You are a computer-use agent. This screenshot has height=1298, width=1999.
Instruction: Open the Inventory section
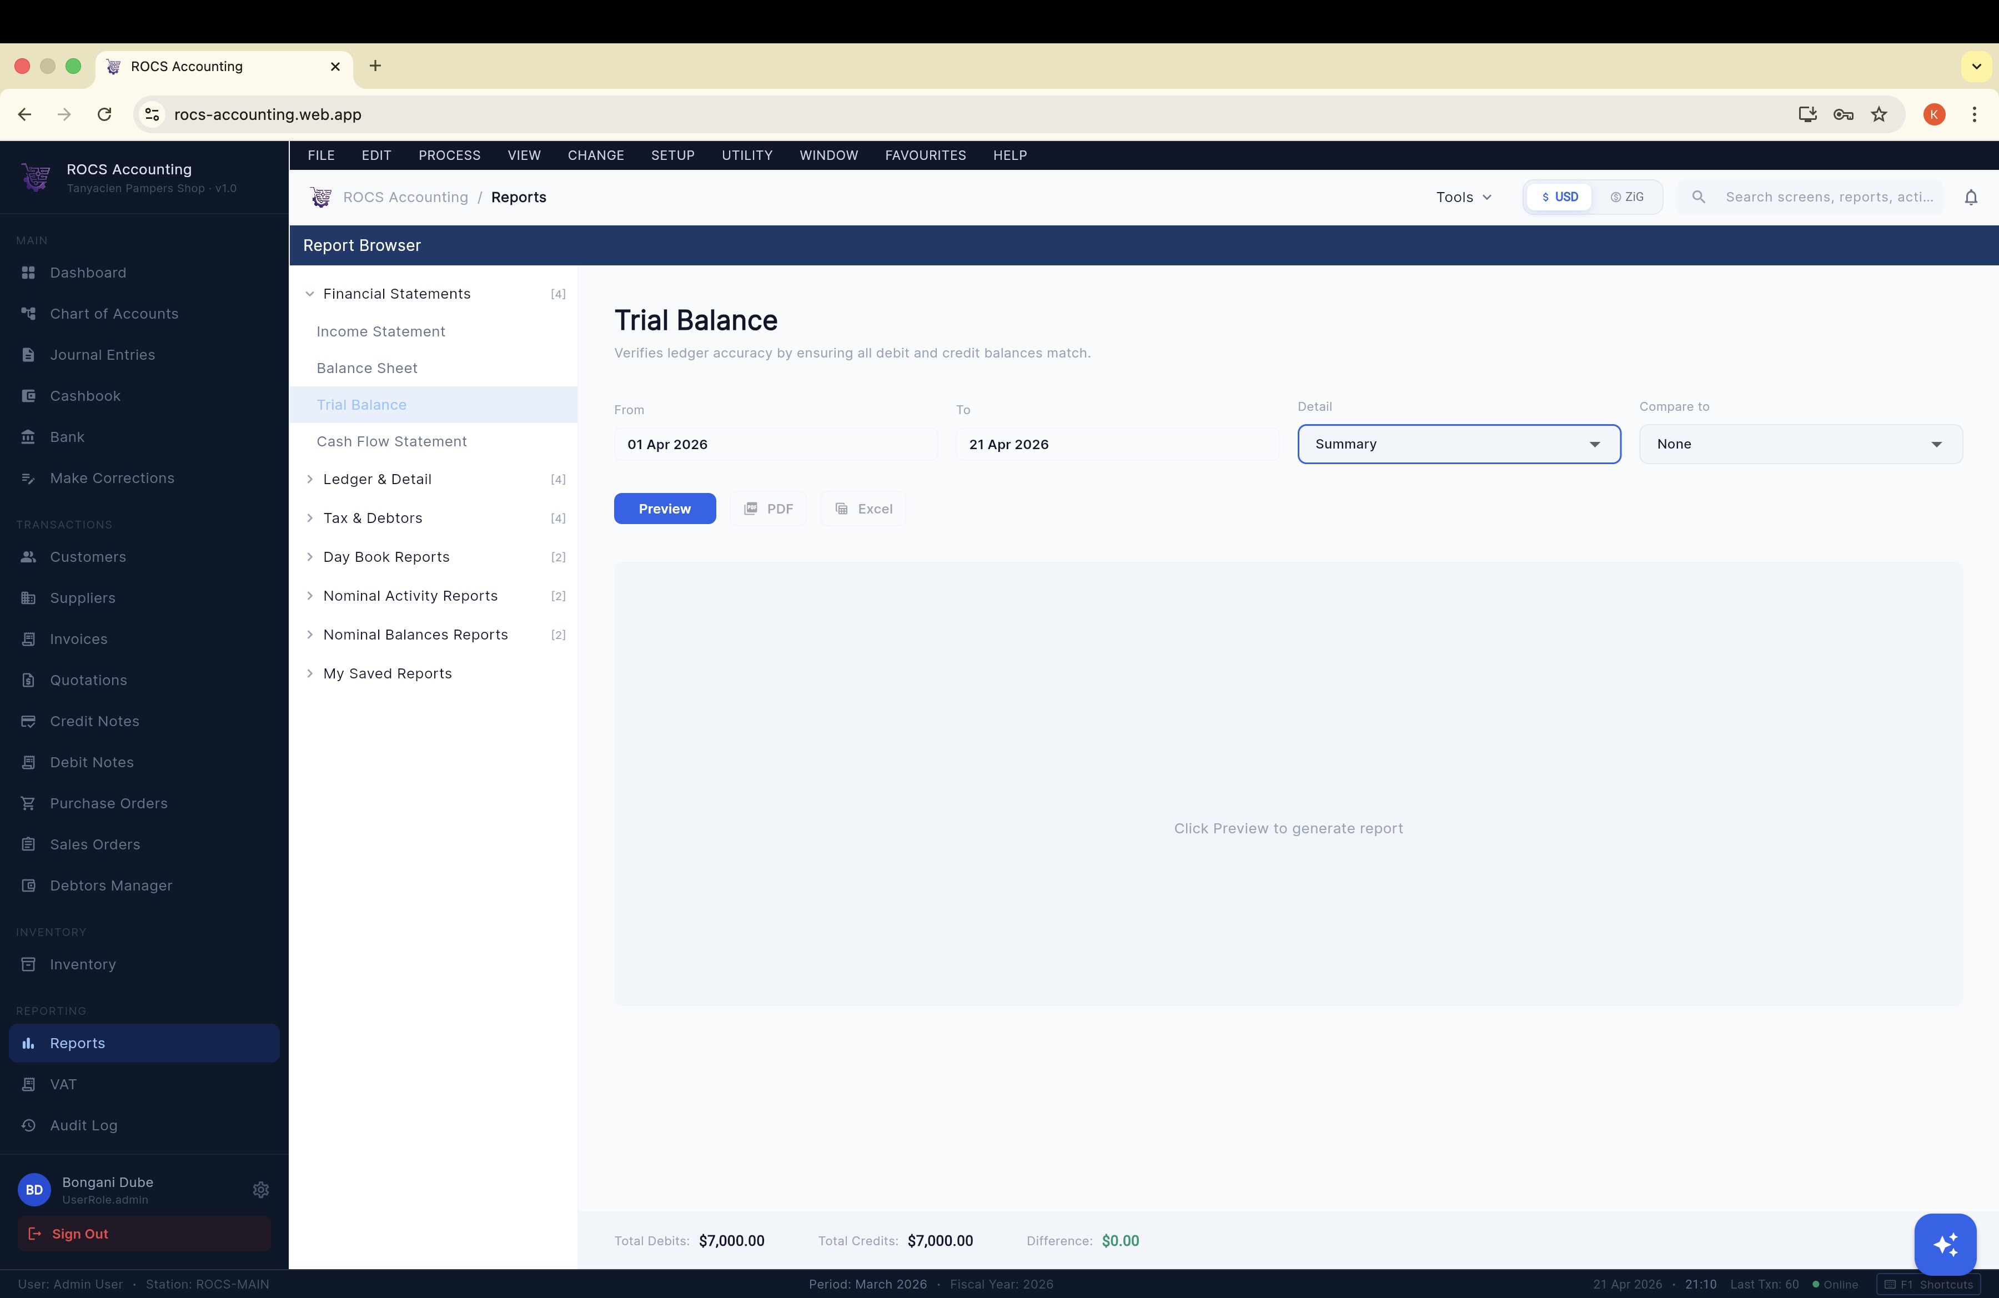(82, 964)
